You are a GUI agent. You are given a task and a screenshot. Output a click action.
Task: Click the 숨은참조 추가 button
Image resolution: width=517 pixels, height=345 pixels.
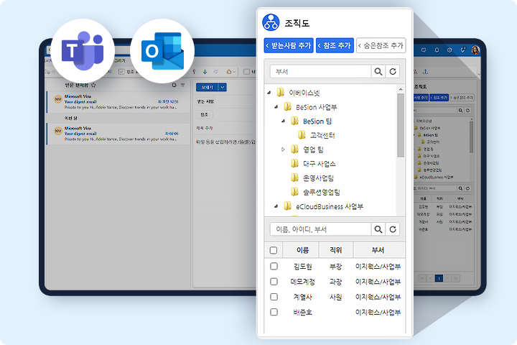point(381,45)
